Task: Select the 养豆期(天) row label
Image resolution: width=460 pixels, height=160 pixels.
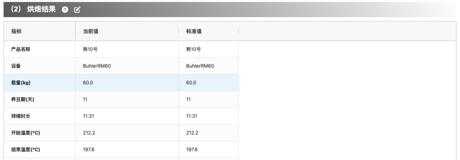Action: pos(23,99)
